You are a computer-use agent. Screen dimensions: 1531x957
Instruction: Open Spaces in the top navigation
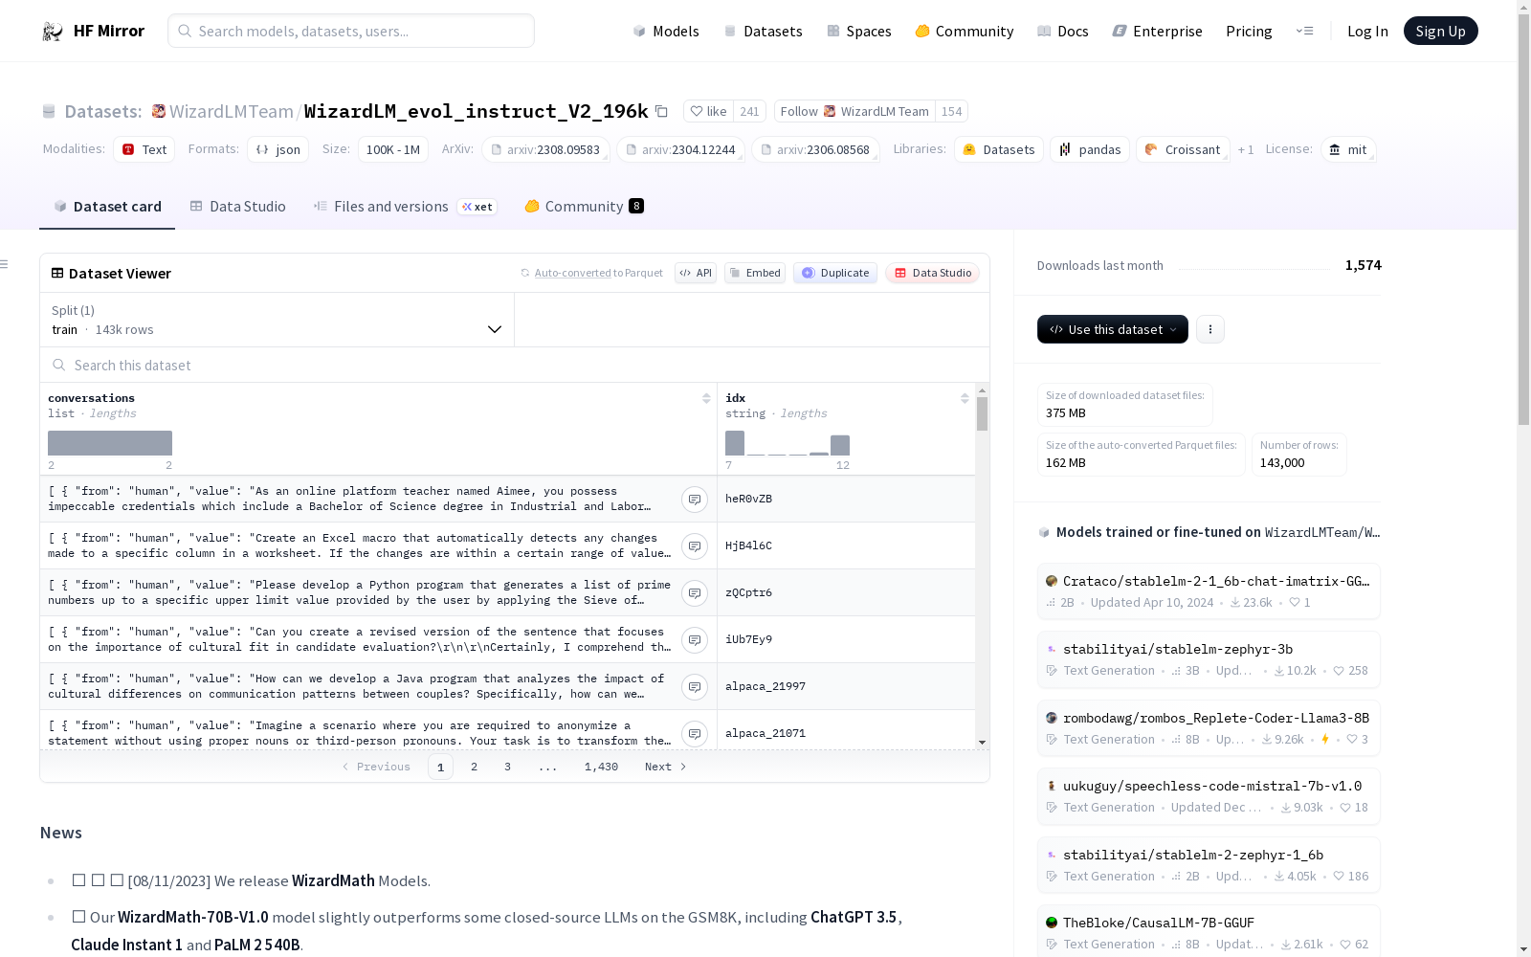point(859,31)
